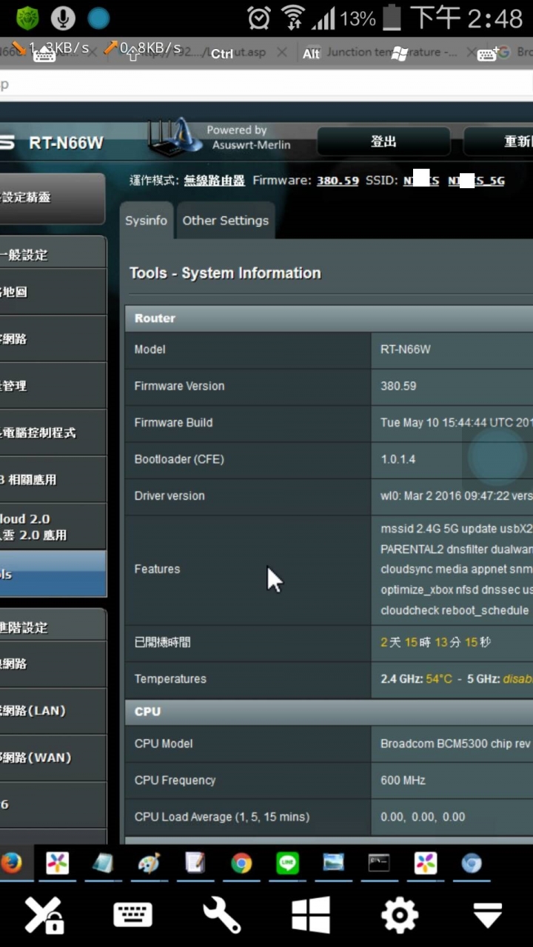Click the Firefox icon in the Windows taskbar
Screen dimensions: 533x947
tap(11, 863)
